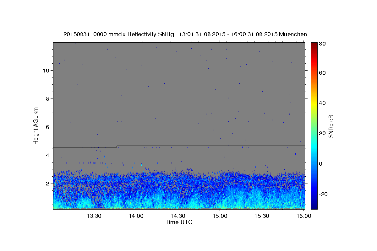Screen dimensions: 377x251
Task: Click the 15:30 time tick label
Action: pos(262,216)
